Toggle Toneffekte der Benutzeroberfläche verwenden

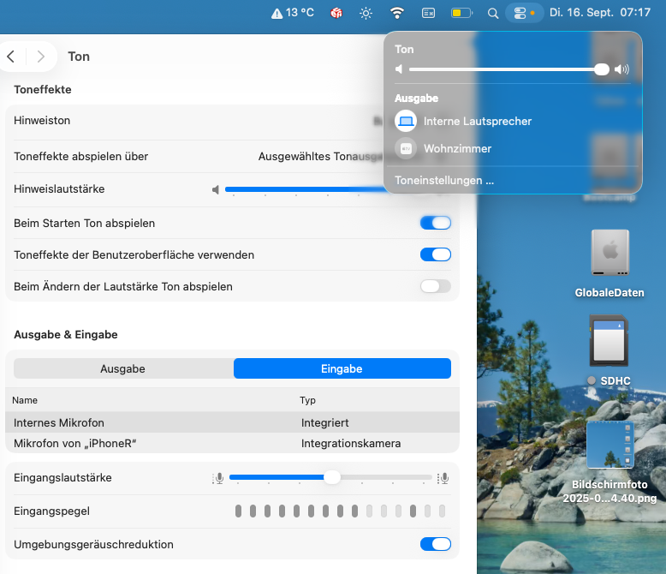(436, 254)
